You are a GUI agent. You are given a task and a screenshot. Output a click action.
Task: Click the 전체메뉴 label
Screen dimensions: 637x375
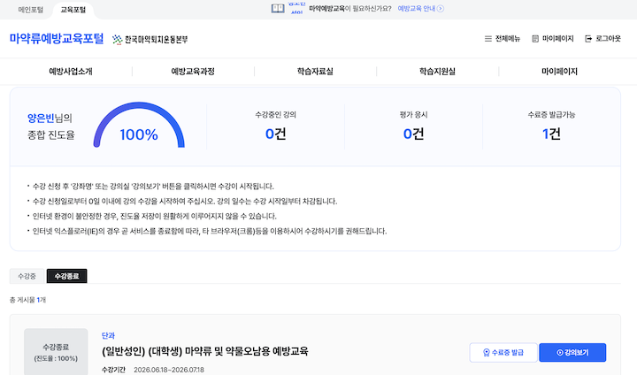point(508,39)
